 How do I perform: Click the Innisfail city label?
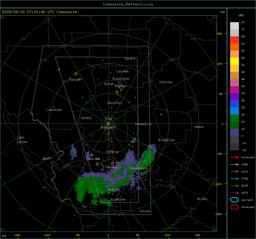coord(115,103)
